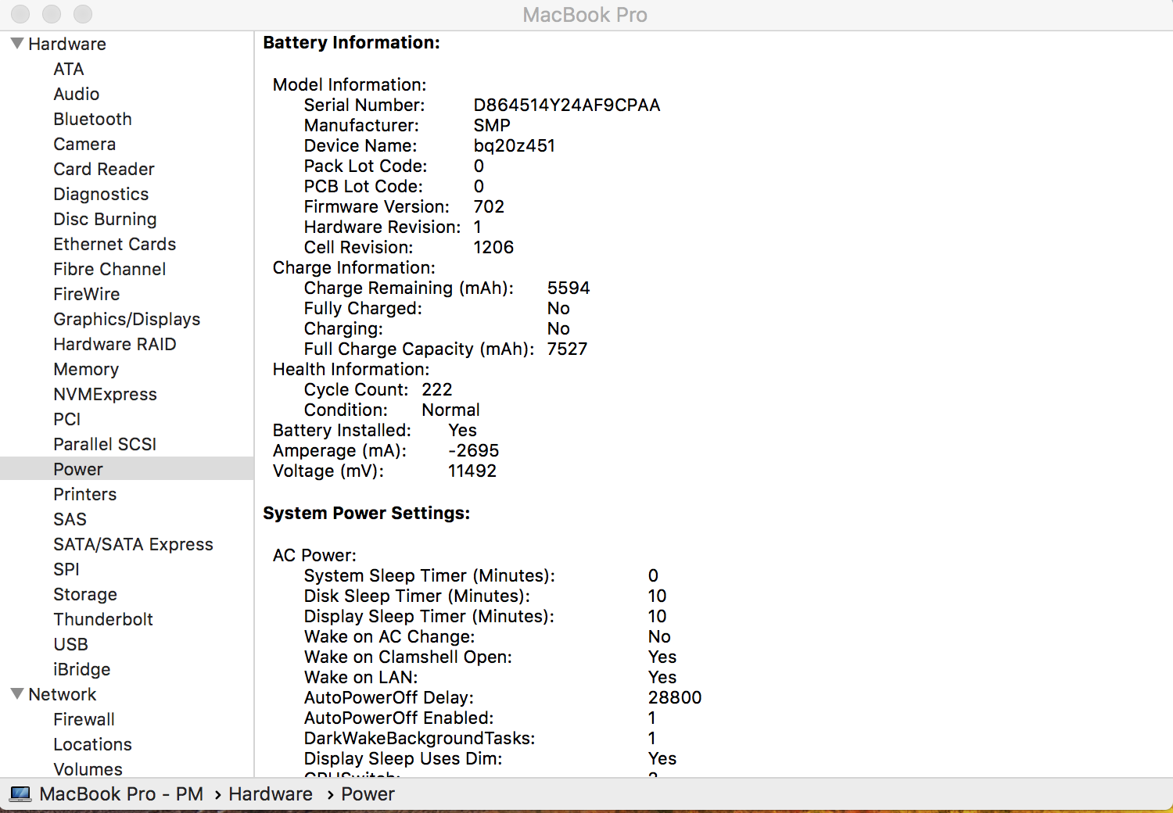Select SPI in the sidebar
Screen dimensions: 1173x813
coord(66,569)
